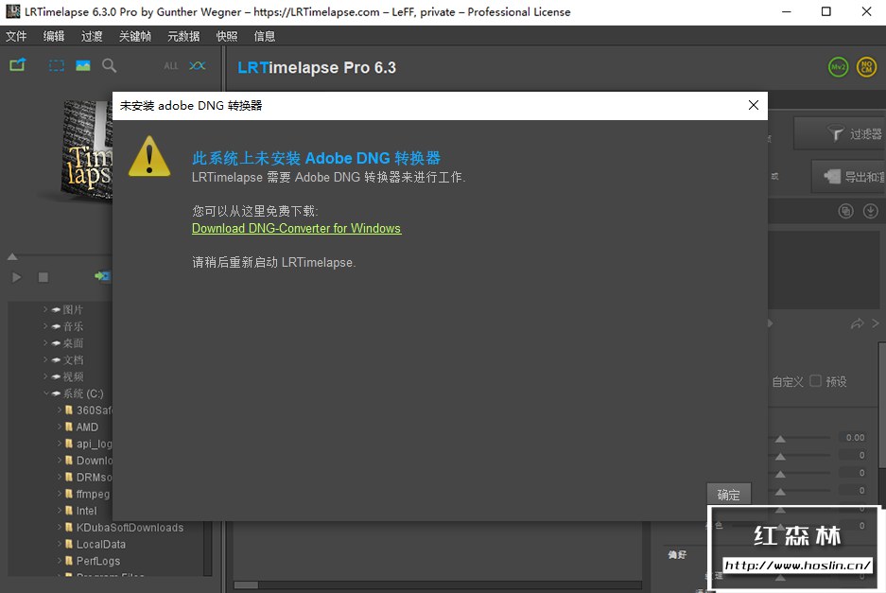The image size is (886, 593).
Task: Open the 编辑 menu
Action: click(x=54, y=36)
